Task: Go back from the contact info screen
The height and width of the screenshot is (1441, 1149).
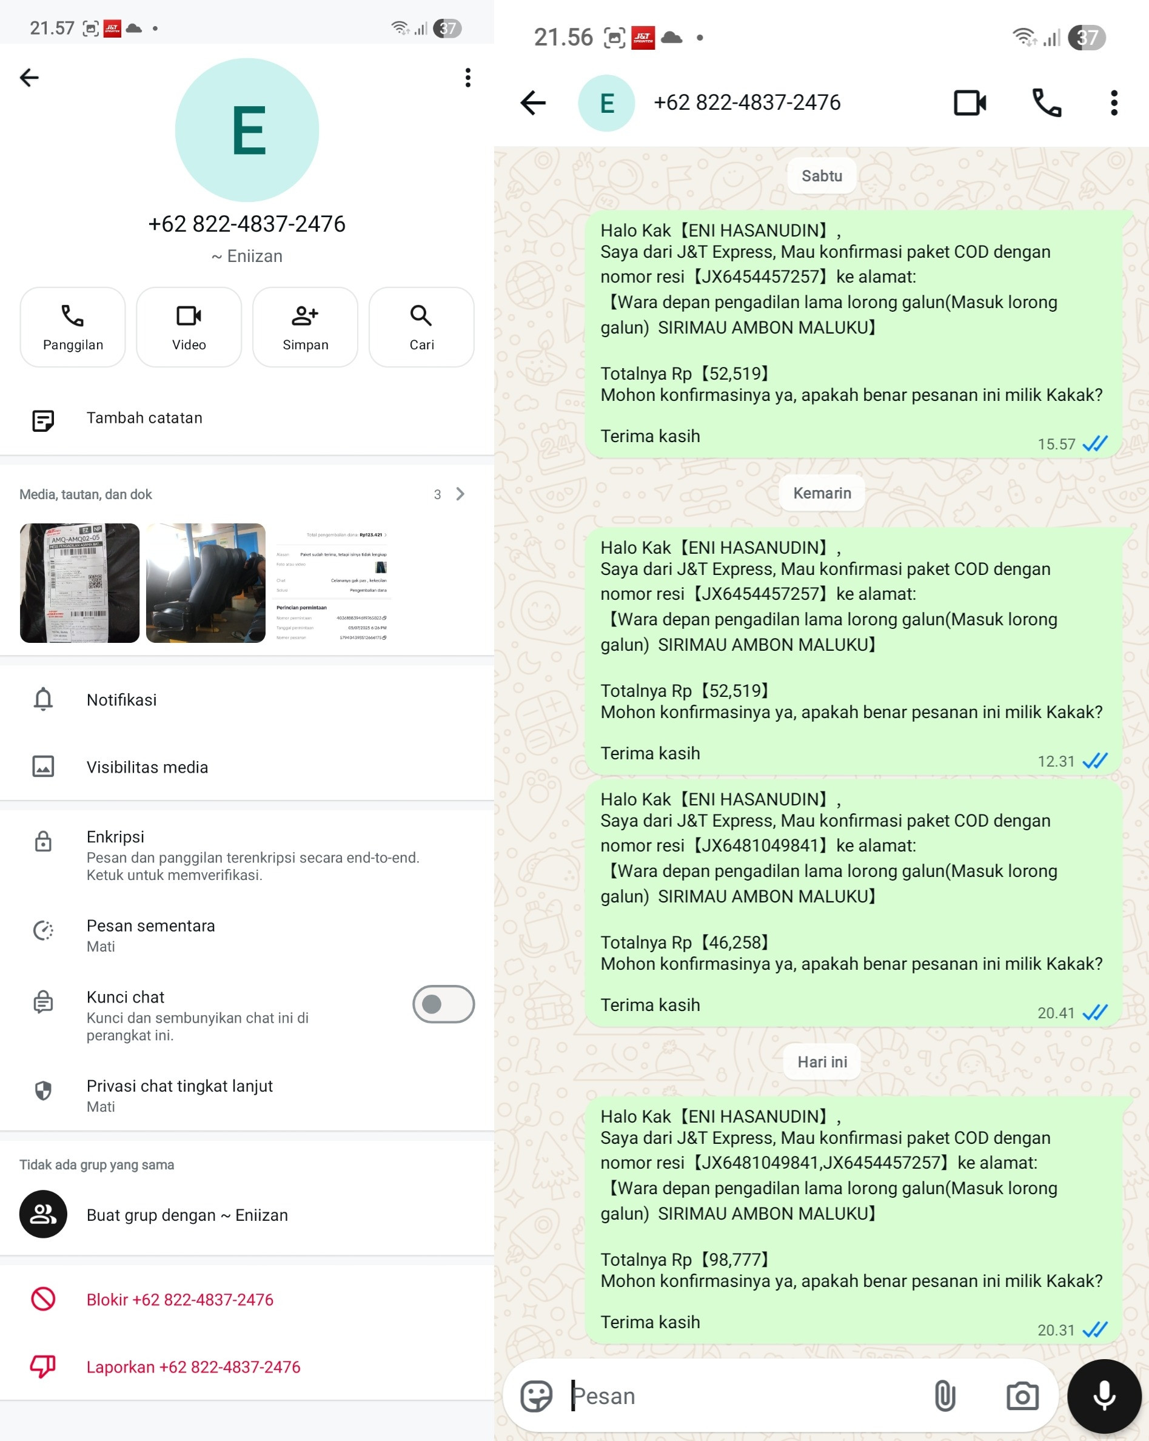Action: [x=29, y=78]
